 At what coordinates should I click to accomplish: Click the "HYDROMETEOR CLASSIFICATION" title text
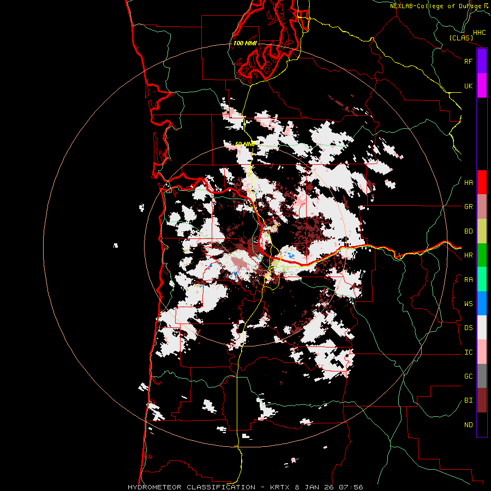pyautogui.click(x=191, y=487)
